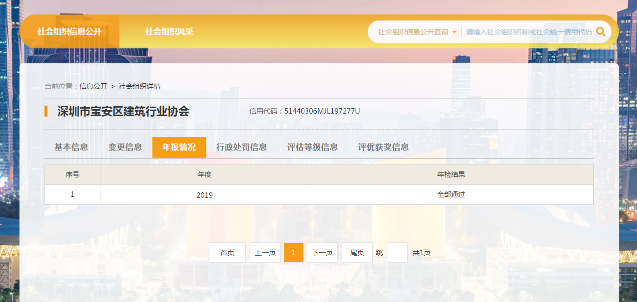637x302 pixels.
Task: Click the 社会组织详情 breadcrumb
Action: point(139,86)
